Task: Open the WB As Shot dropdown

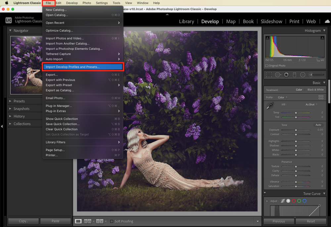Action: pyautogui.click(x=311, y=105)
